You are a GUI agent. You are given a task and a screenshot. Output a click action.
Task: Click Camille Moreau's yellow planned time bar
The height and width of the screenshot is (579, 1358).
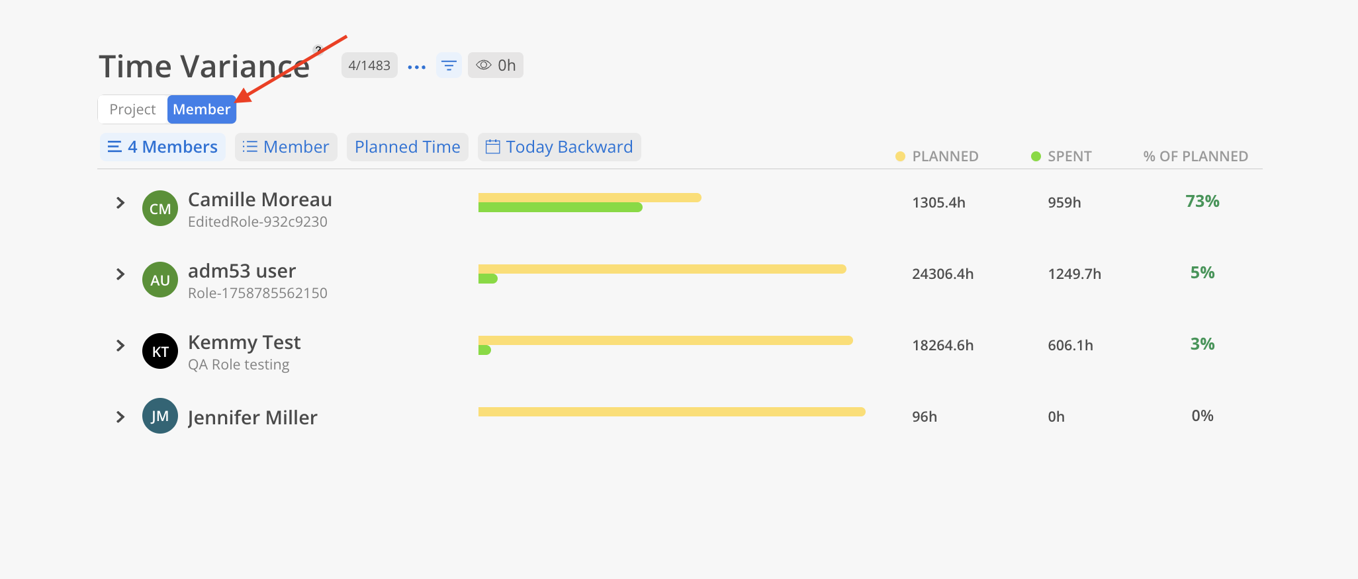pyautogui.click(x=589, y=198)
